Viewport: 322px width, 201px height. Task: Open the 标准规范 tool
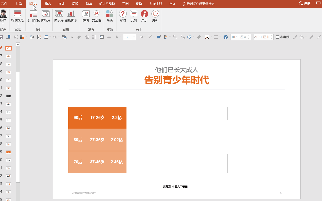pos(18,16)
